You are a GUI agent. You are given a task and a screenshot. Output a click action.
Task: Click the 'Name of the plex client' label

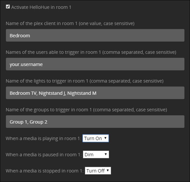[x=70, y=23]
